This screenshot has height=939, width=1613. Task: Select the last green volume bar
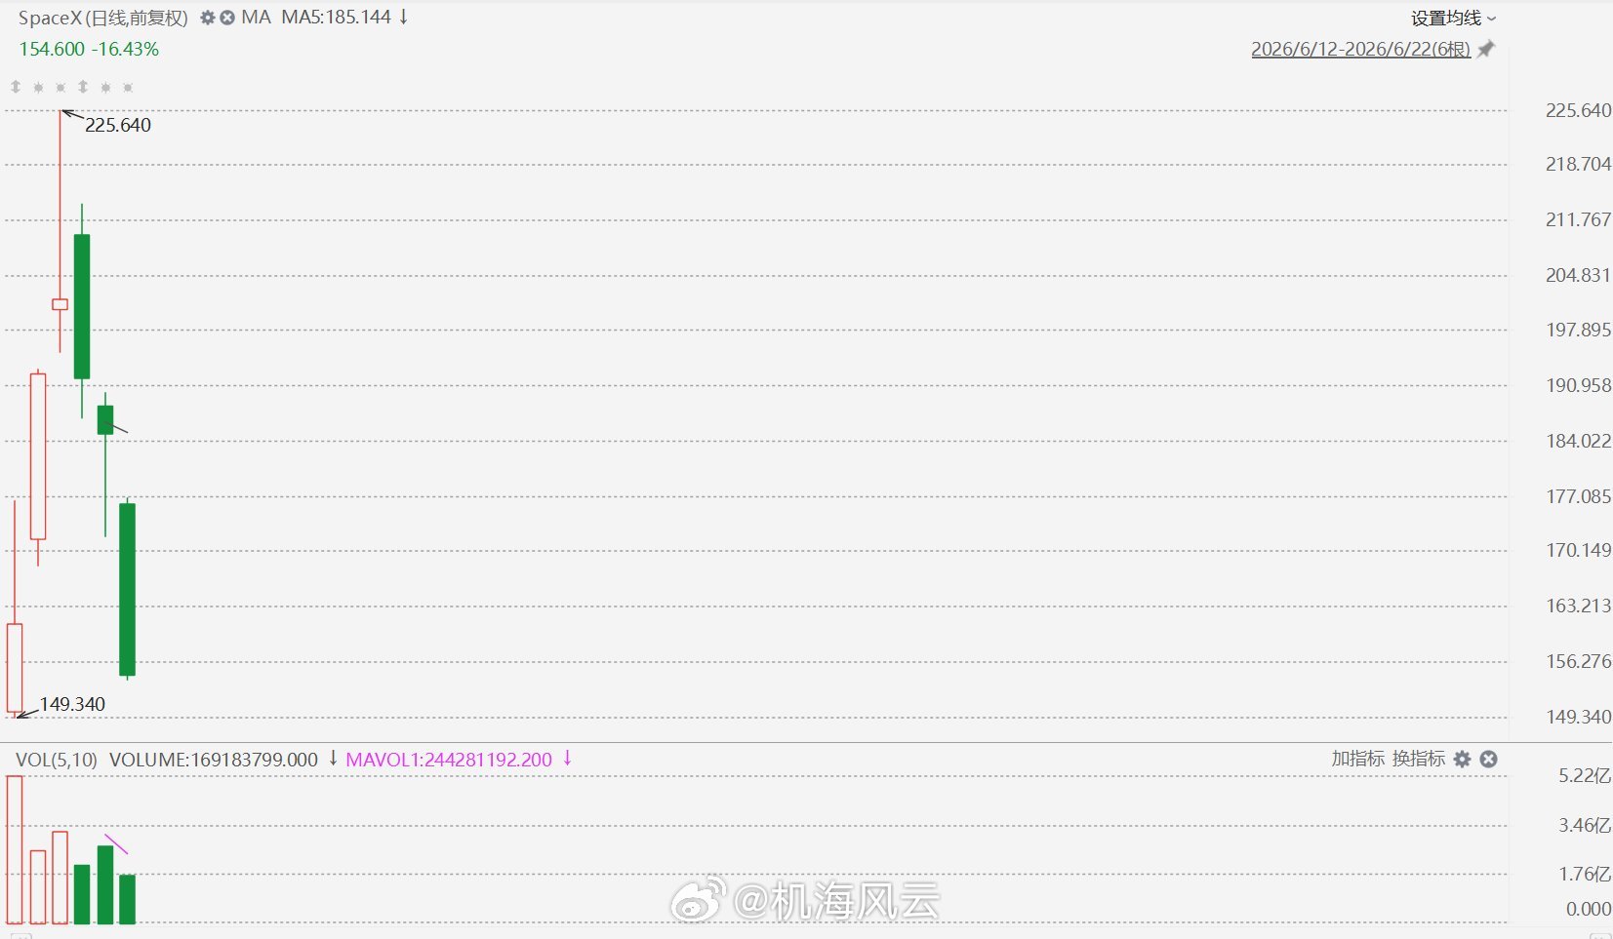pos(127,899)
